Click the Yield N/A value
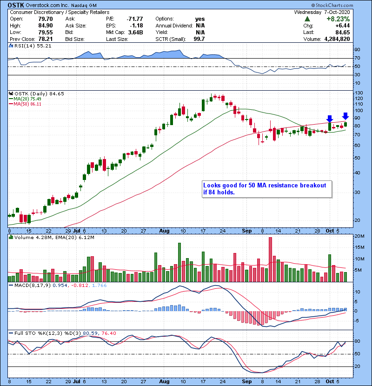The width and height of the screenshot is (372, 386). tap(200, 32)
